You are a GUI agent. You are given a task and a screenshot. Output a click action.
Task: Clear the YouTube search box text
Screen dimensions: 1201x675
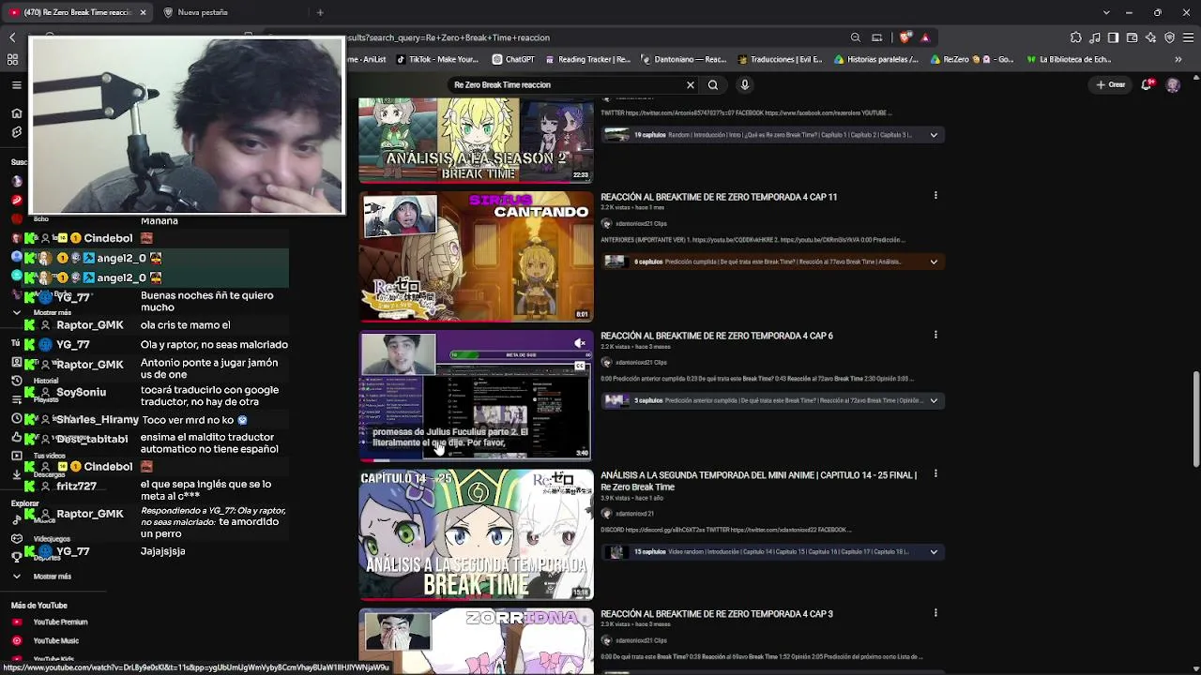(691, 85)
